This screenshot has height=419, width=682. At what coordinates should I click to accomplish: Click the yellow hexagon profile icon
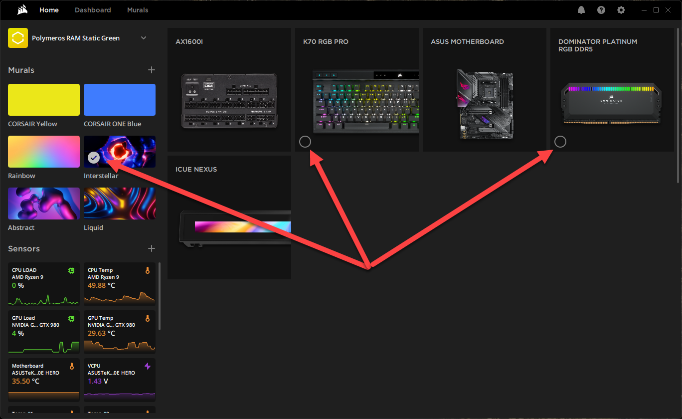18,38
